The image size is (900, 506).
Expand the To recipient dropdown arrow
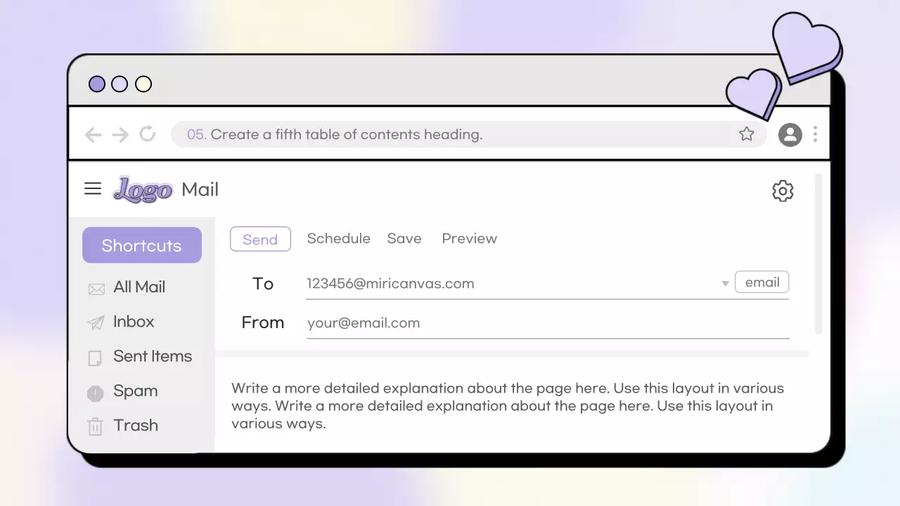(725, 284)
